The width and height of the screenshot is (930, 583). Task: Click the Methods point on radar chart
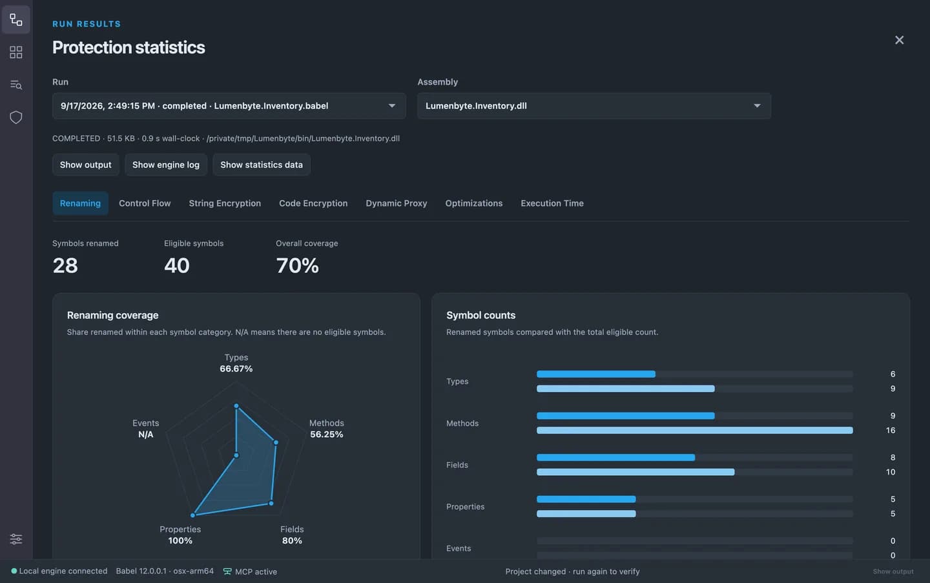(x=276, y=442)
